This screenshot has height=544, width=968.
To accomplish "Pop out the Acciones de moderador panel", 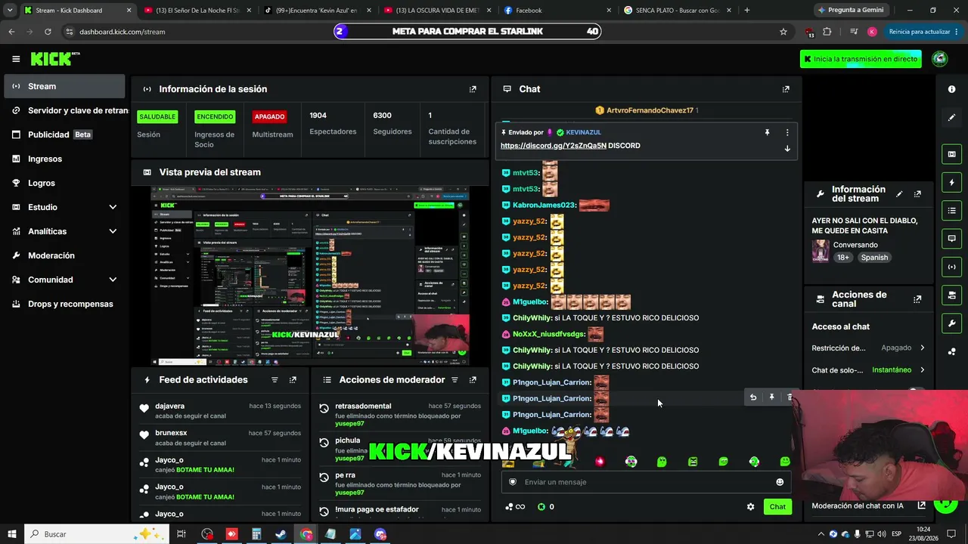I will coord(473,380).
